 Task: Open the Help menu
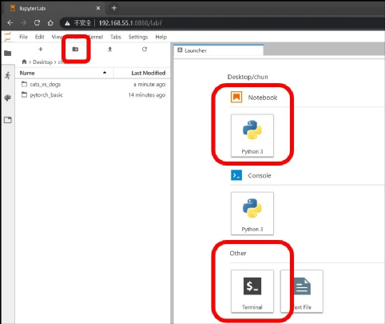(x=161, y=37)
